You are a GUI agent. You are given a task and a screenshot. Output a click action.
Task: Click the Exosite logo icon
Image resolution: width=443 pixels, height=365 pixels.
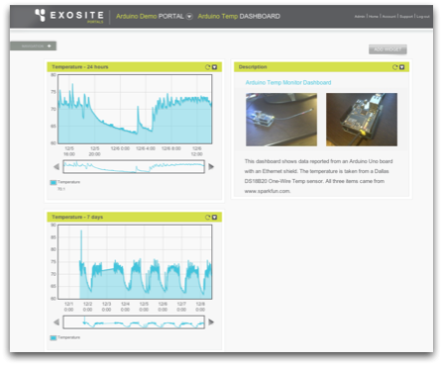tap(40, 15)
